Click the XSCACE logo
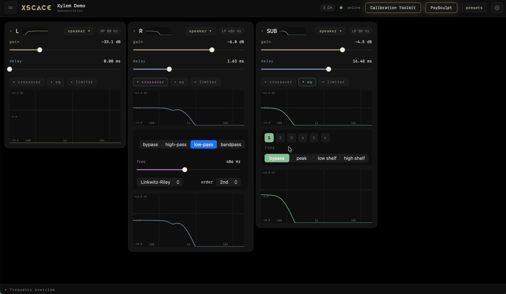Screen dimensions: 506x294 click(x=36, y=8)
